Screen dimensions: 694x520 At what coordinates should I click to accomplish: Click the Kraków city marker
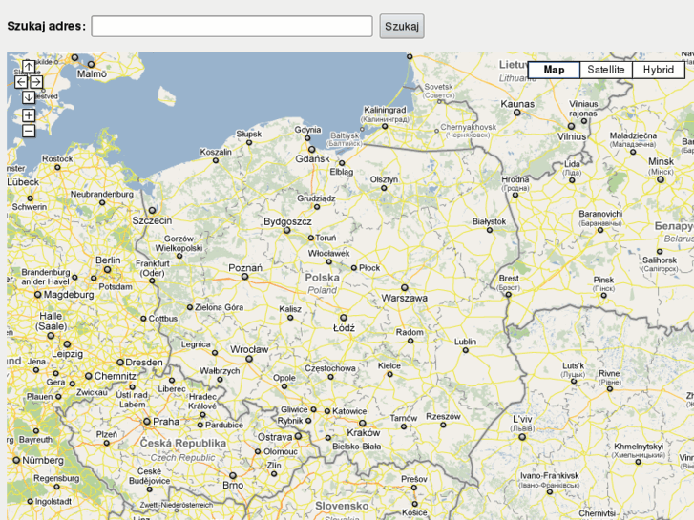[362, 423]
